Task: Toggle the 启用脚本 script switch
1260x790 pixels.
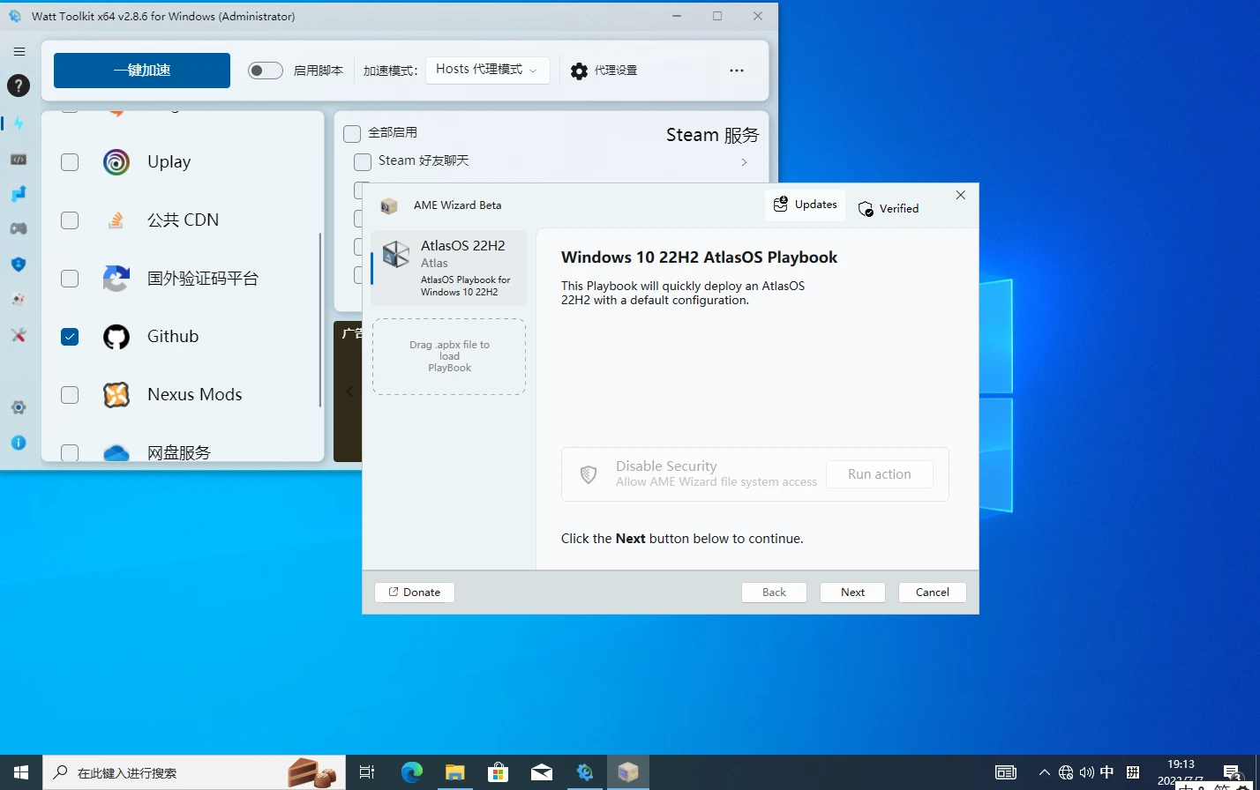Action: (x=265, y=71)
